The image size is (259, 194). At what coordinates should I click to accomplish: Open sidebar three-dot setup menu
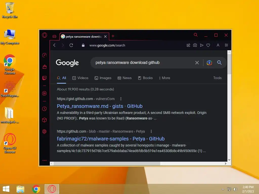click(x=45, y=160)
